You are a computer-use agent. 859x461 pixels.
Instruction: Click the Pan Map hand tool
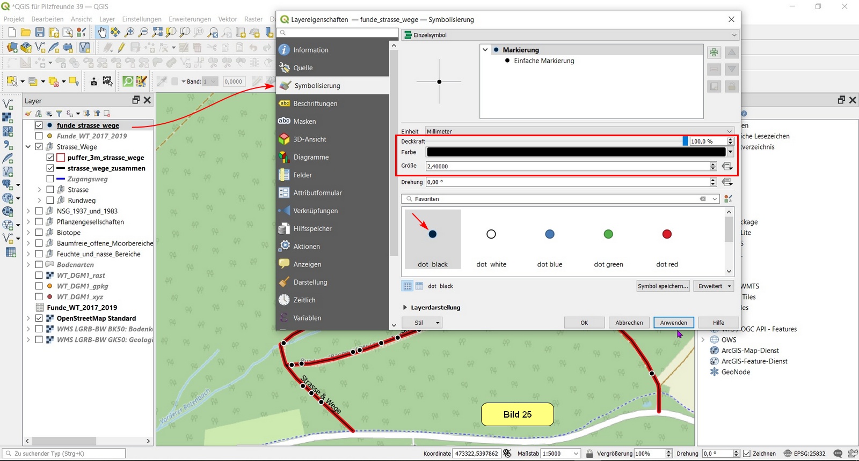point(101,33)
